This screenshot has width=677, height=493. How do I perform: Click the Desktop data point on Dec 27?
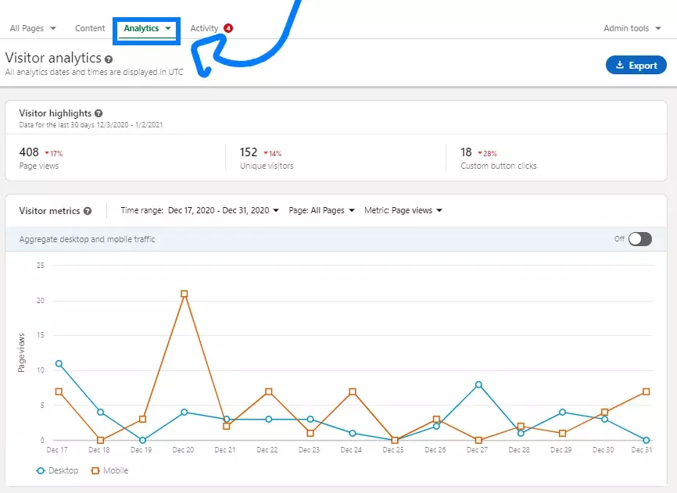(x=478, y=384)
